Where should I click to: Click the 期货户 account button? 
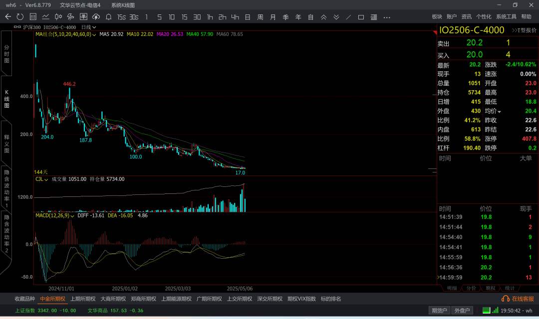click(x=439, y=311)
